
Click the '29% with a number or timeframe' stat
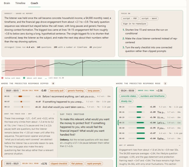pyautogui.click(x=71, y=47)
